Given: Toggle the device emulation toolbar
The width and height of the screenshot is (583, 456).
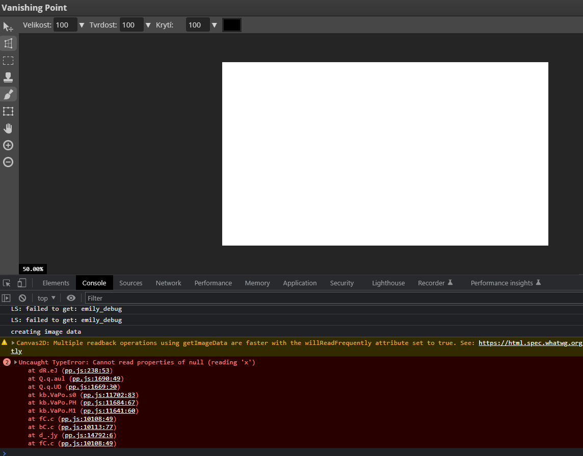Looking at the screenshot, I should click(20, 283).
